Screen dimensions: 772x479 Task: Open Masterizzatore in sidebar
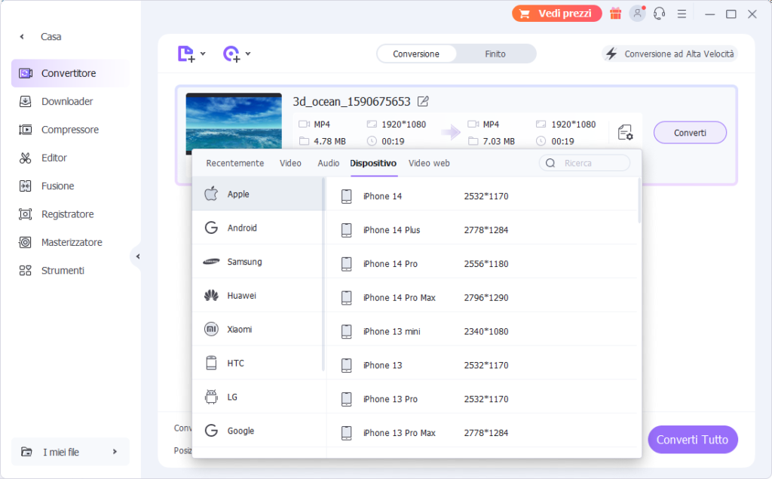70,242
